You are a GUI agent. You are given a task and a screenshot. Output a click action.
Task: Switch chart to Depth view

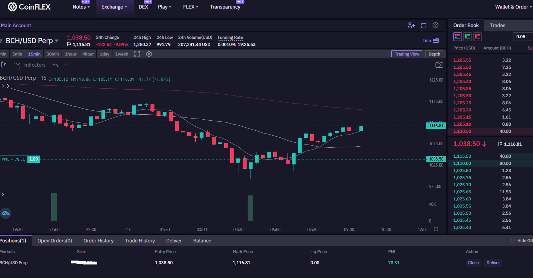pos(434,54)
